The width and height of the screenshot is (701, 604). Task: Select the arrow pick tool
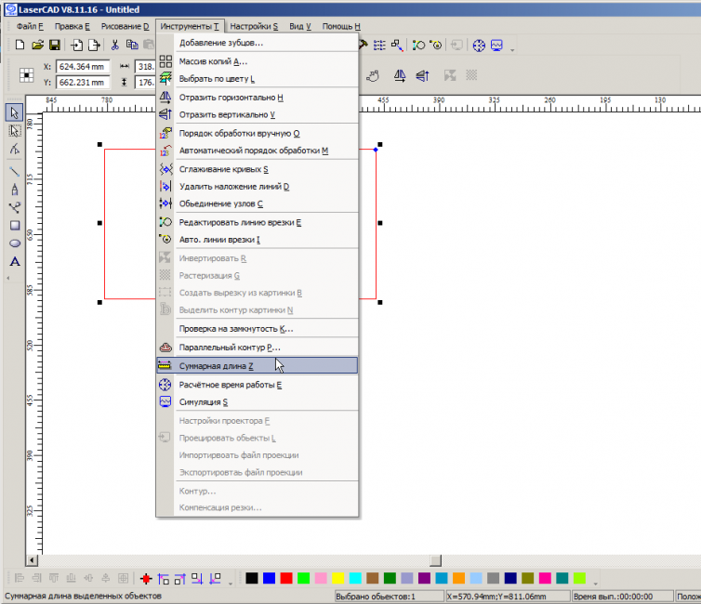tap(15, 112)
